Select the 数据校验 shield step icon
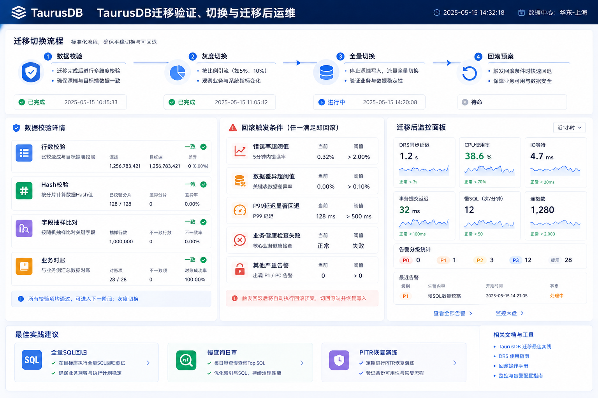Screen dimensions: 598x398 (31, 72)
